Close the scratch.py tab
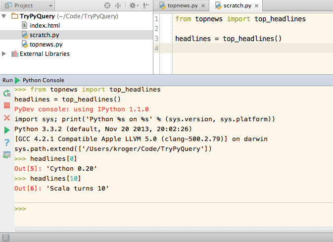 (256, 6)
